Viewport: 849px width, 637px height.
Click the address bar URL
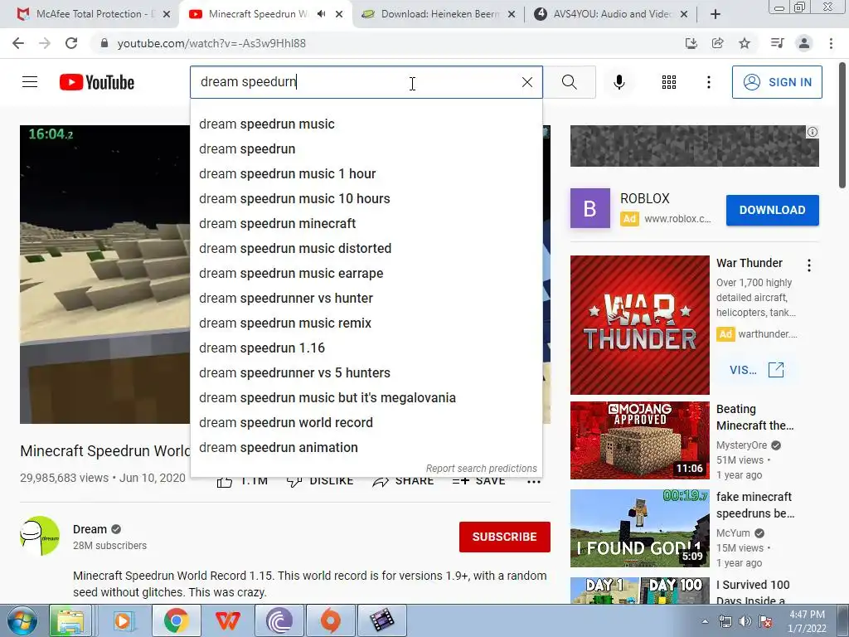click(x=211, y=43)
